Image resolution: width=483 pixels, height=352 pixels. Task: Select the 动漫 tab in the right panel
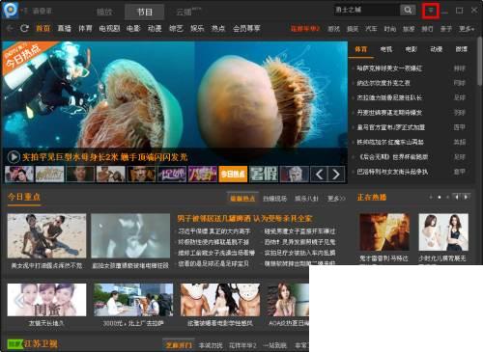[437, 49]
